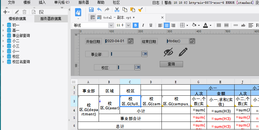The height and width of the screenshot is (130, 259).
Task: Open the 社区 menu
Action: click(x=116, y=3)
